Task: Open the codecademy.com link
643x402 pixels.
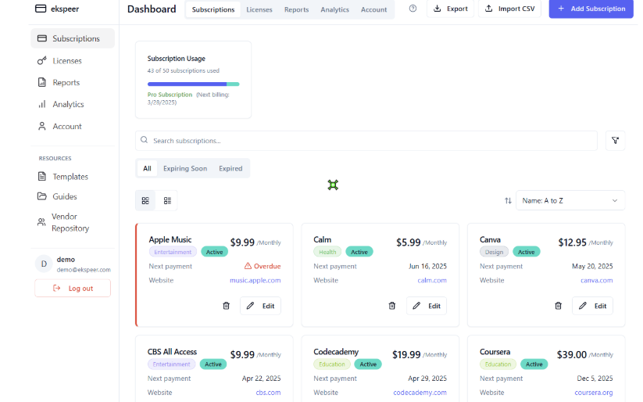Action: pos(420,392)
